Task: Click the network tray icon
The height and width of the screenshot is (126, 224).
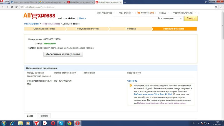Action: (205, 123)
